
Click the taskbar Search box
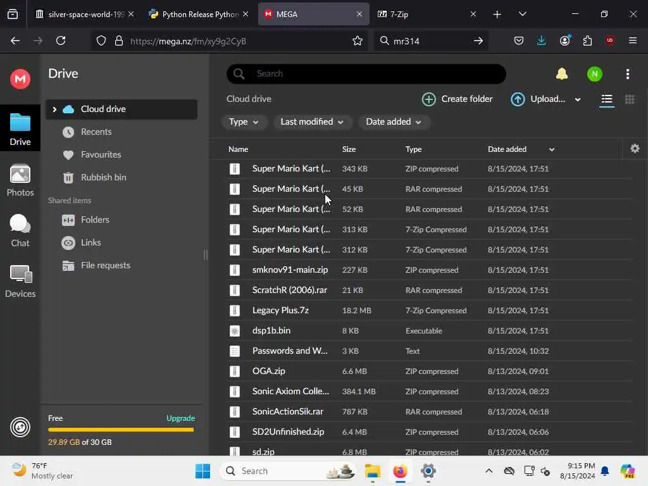tap(288, 471)
